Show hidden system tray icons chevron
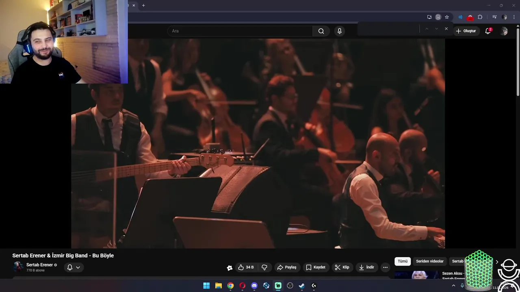Screen dimensions: 520x292 point(454,286)
